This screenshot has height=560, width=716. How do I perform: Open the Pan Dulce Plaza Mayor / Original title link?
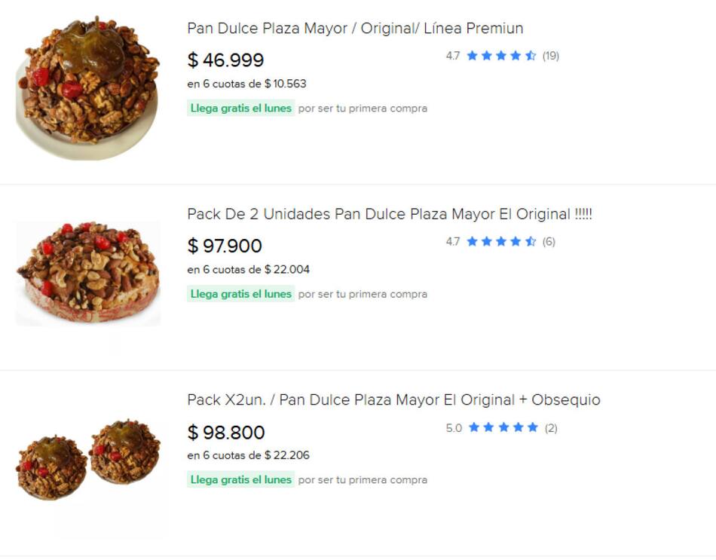pos(355,29)
